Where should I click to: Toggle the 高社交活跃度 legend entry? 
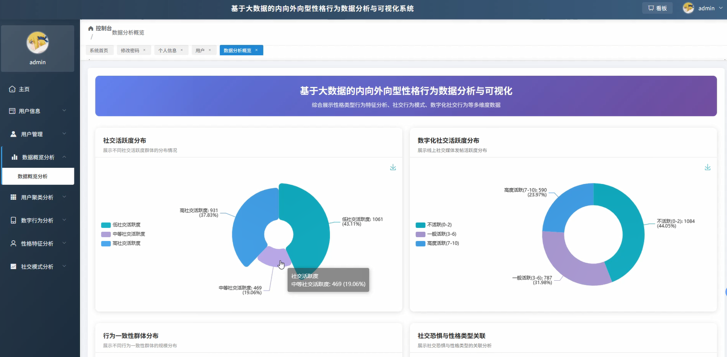coord(121,243)
